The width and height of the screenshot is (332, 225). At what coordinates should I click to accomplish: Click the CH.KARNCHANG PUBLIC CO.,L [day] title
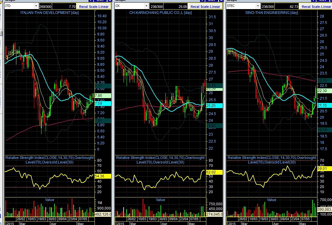161,12
